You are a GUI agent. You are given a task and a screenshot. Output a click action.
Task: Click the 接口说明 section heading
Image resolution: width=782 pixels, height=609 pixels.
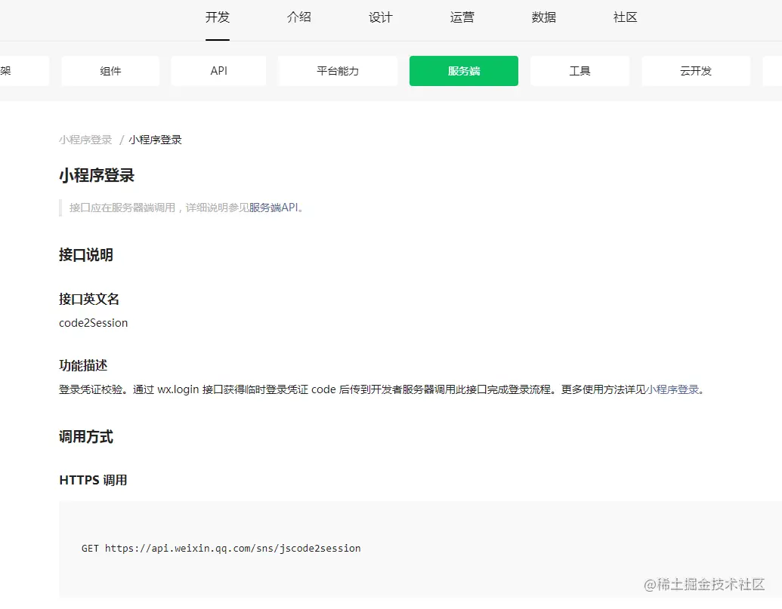(86, 255)
